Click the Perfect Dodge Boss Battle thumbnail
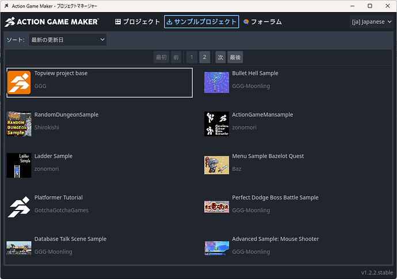397x279 pixels. (217, 207)
